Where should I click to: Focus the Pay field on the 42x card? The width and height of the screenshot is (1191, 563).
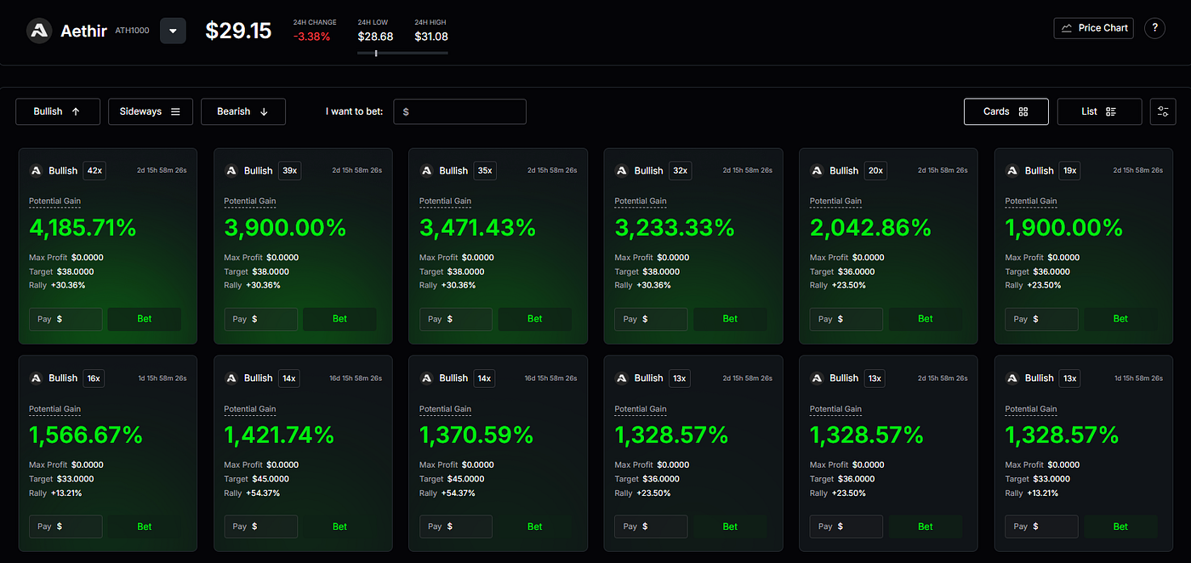pos(66,319)
